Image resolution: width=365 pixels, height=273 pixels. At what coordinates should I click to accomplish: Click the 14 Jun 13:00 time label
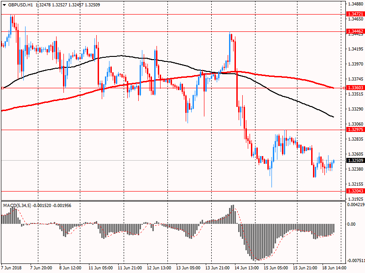pyautogui.click(x=246, y=268)
